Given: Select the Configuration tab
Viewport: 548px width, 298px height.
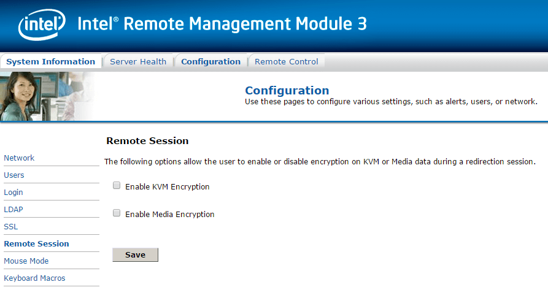Looking at the screenshot, I should point(210,61).
